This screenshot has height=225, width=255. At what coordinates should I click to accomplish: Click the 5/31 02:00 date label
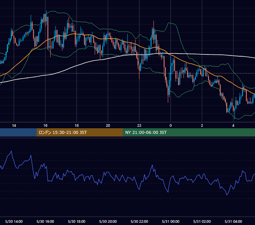click(x=202, y=221)
